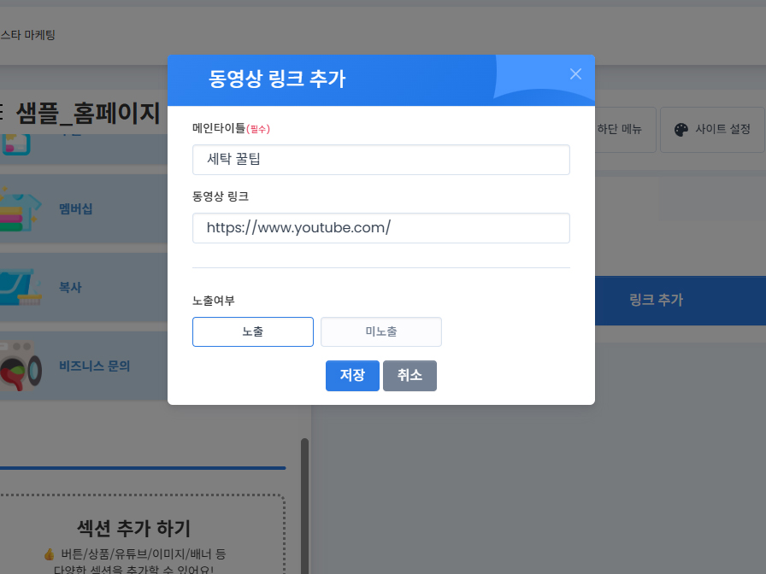Click the 취소 button to cancel

(410, 375)
